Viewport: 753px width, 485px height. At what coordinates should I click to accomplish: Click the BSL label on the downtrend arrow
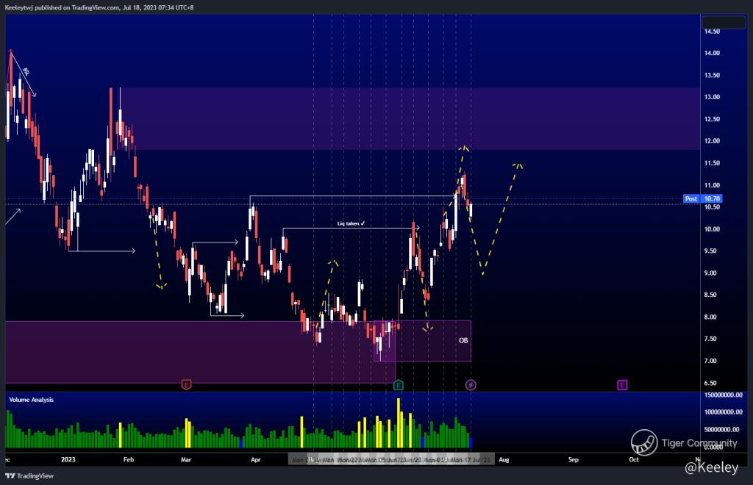pos(26,72)
